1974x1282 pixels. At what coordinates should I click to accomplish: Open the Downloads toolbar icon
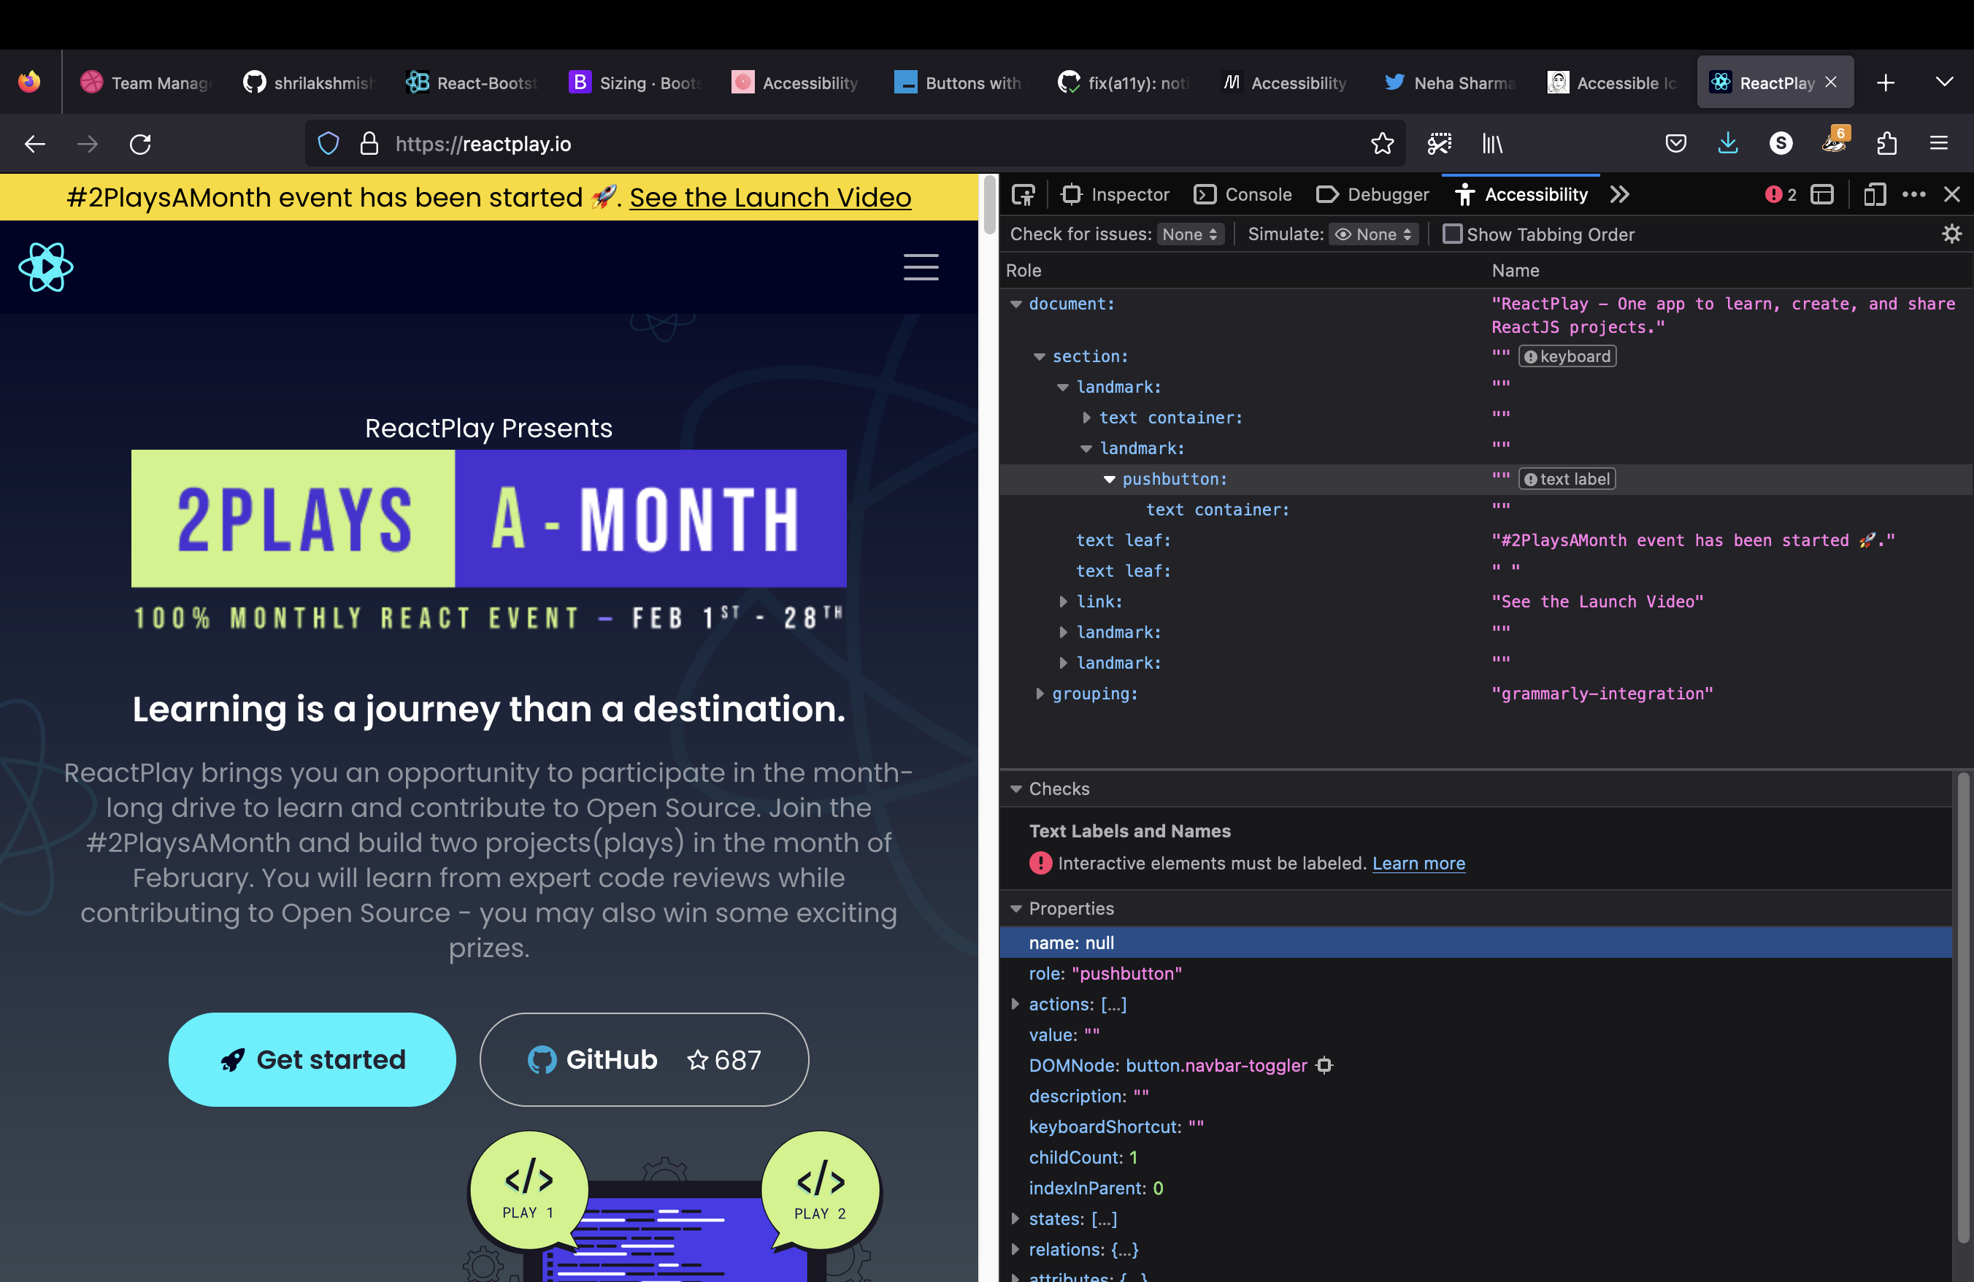1728,143
